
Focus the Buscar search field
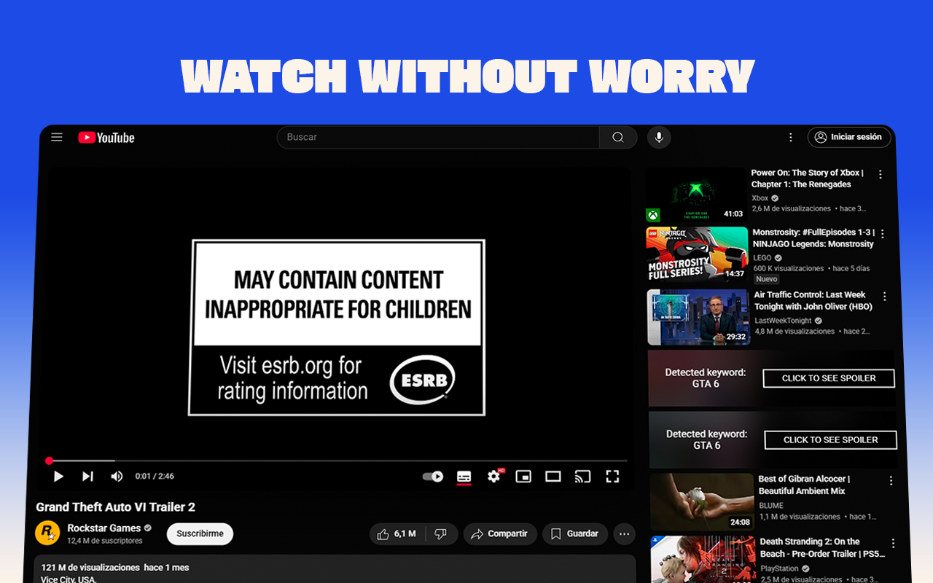pyautogui.click(x=438, y=137)
